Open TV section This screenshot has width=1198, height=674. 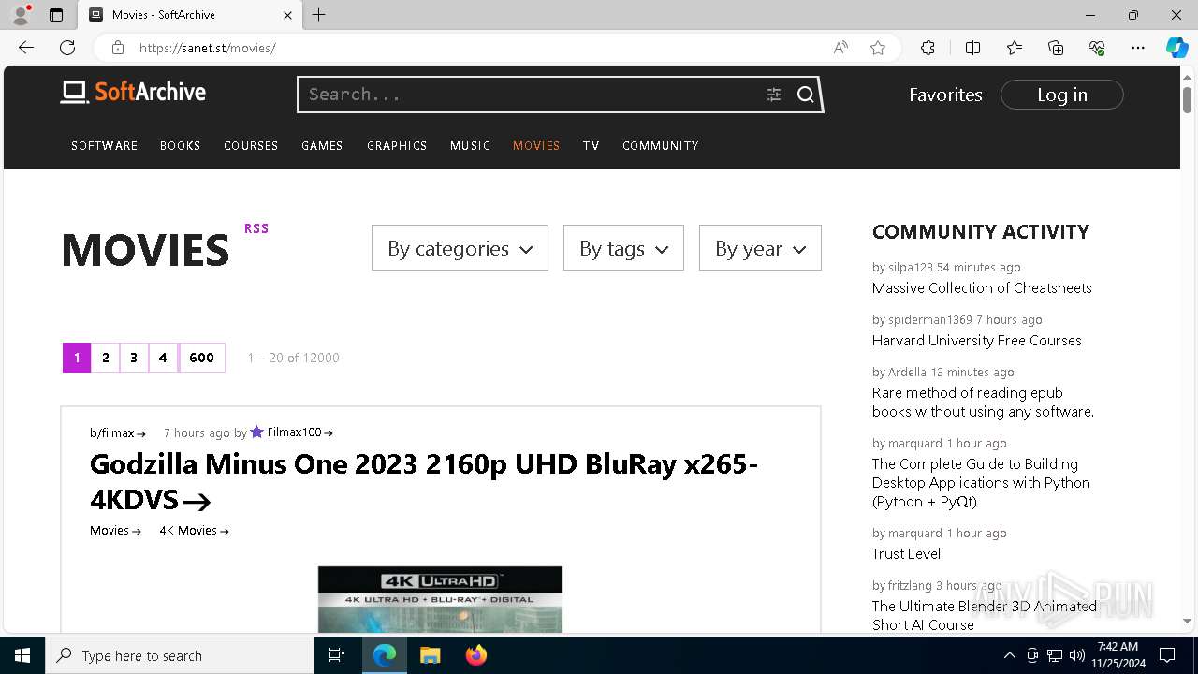click(x=591, y=146)
